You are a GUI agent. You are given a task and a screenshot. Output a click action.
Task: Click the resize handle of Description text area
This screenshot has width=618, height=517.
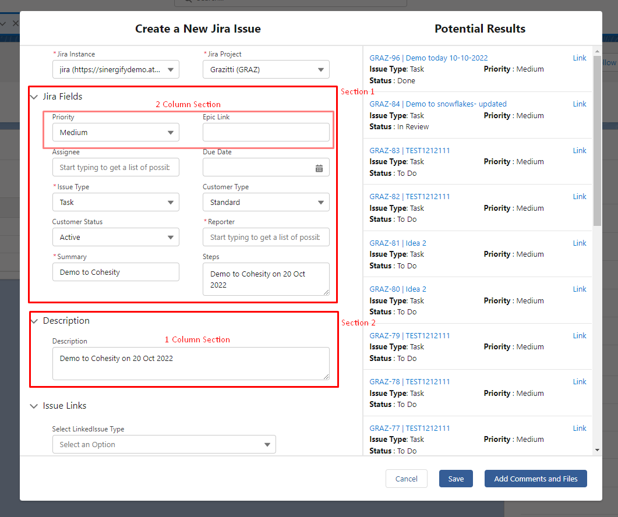click(x=326, y=377)
